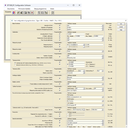Viewport: 130px width, 130px height.
Task: Click the flag toolbar icon
Action: 42,12
